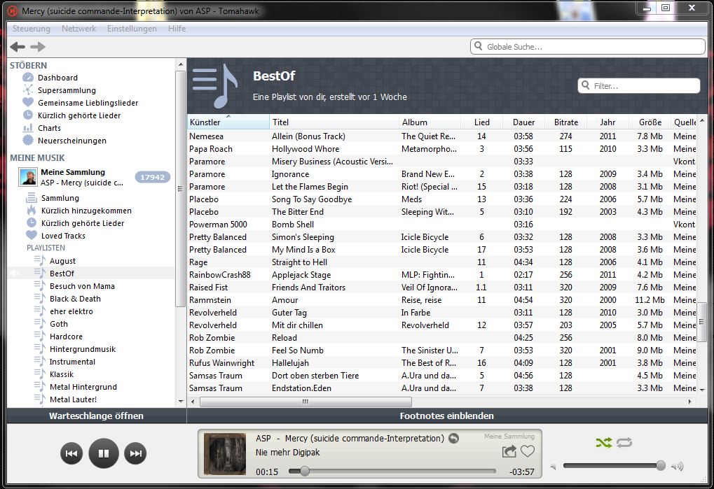The image size is (714, 489).
Task: Open the Hardcore playlist
Action: (66, 336)
